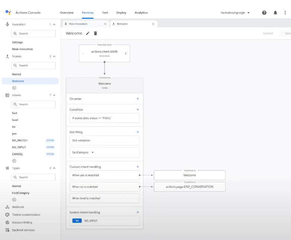Collapse the Invocation section

pos(54,24)
